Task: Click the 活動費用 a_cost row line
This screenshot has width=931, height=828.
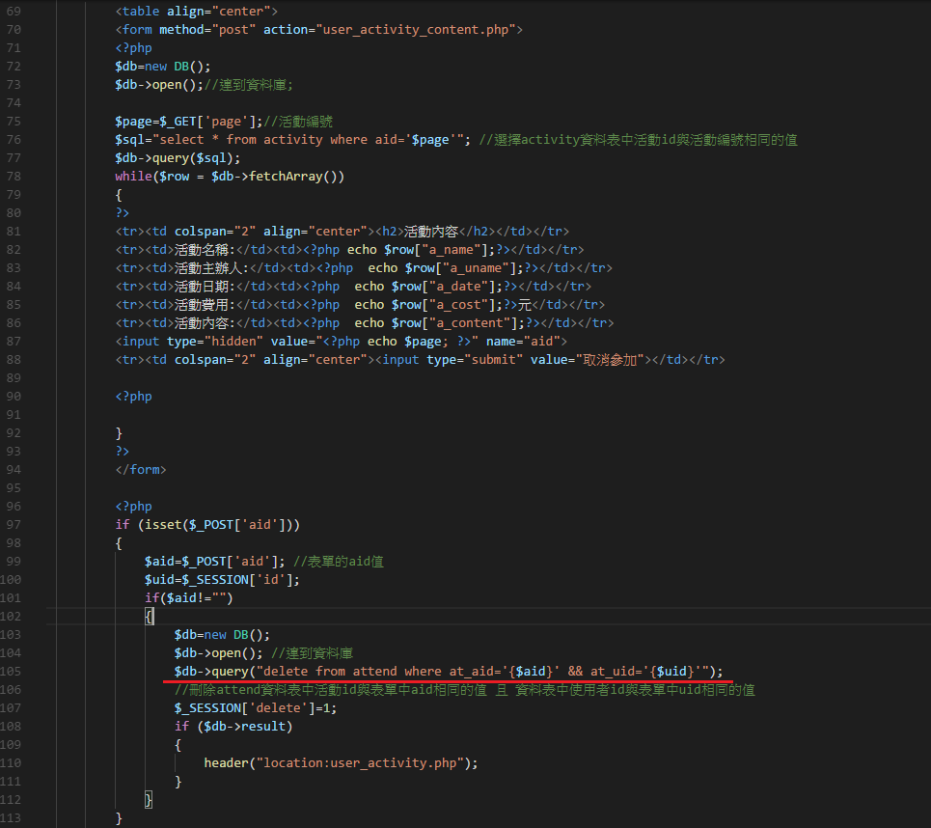Action: click(360, 305)
